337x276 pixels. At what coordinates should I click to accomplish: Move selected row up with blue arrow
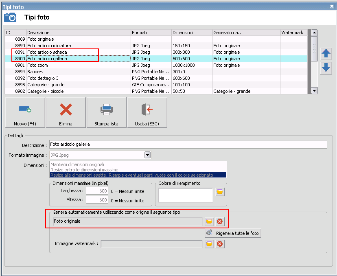click(326, 53)
